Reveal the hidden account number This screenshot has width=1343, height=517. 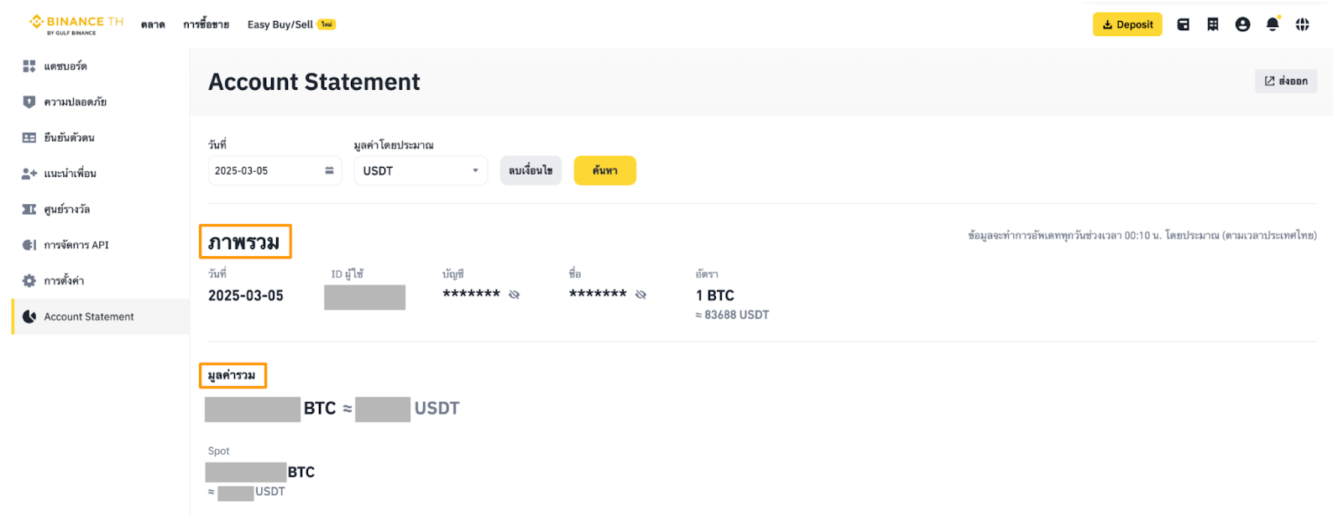[x=515, y=295]
